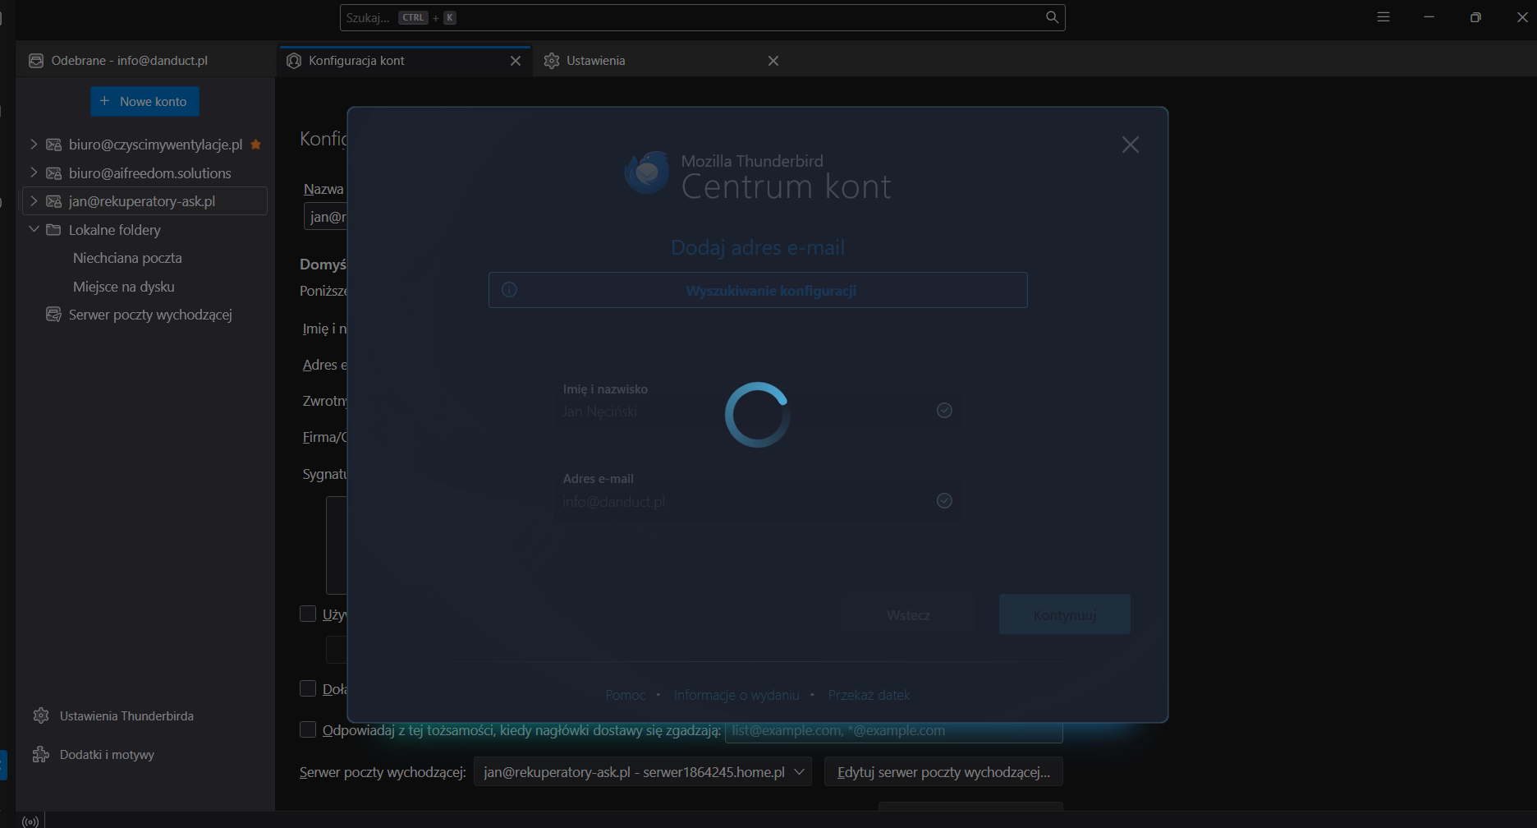Close the Centrum kont dialog with the X
This screenshot has width=1537, height=828.
(1131, 145)
